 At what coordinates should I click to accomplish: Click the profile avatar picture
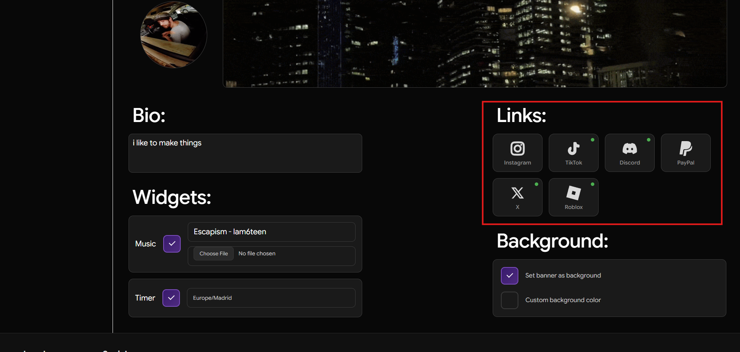173,35
